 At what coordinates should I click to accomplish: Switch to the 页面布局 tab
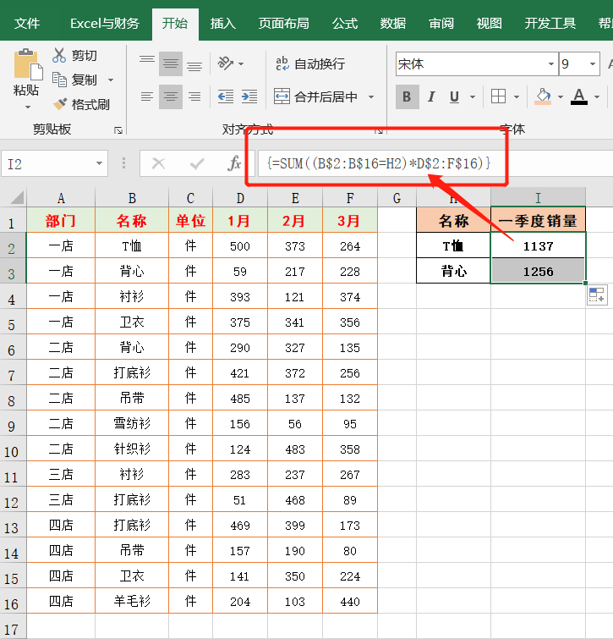point(284,23)
